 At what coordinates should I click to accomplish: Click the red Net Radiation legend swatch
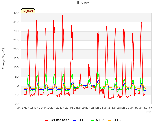pos(46,120)
